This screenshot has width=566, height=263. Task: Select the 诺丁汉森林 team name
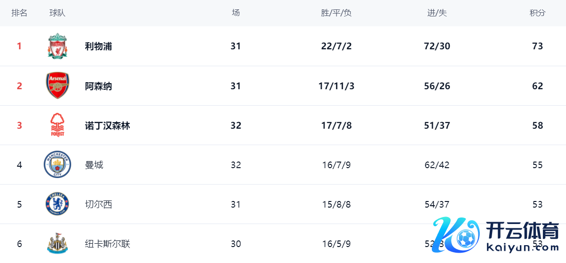[x=107, y=125]
